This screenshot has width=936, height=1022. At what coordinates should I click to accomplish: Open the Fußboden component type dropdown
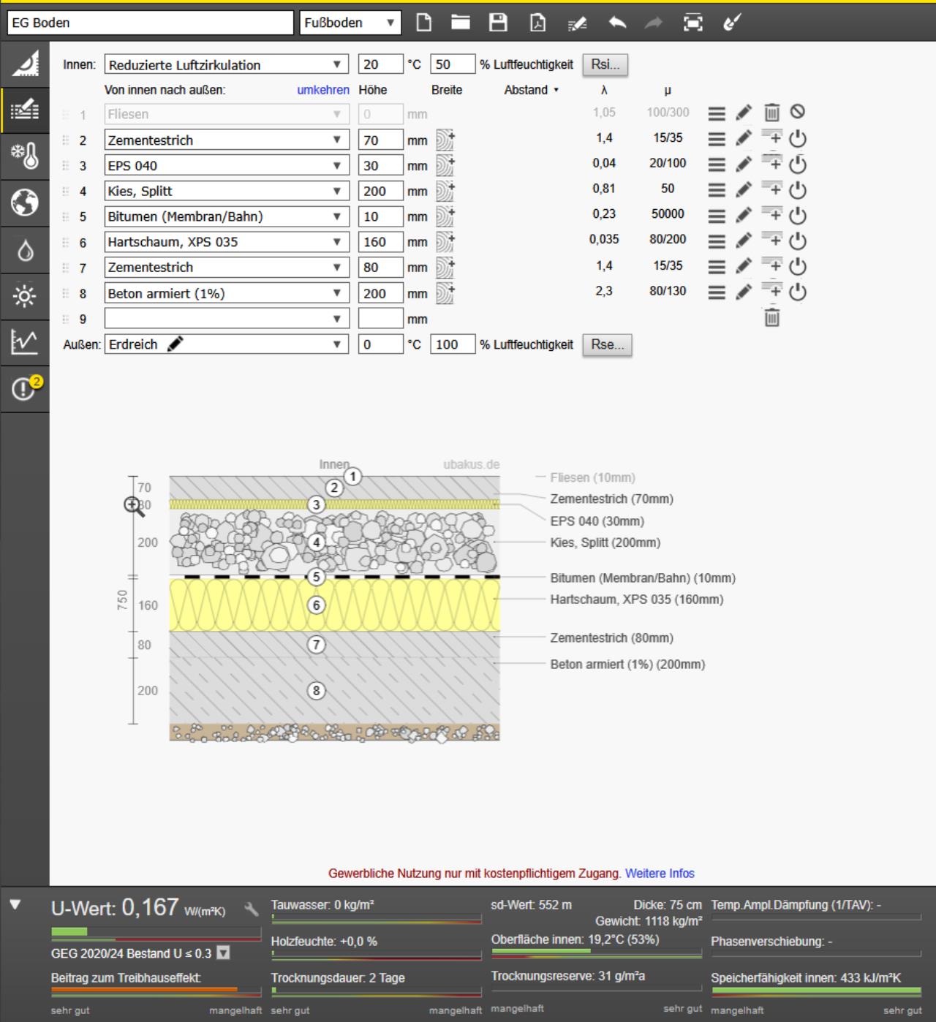(x=350, y=23)
